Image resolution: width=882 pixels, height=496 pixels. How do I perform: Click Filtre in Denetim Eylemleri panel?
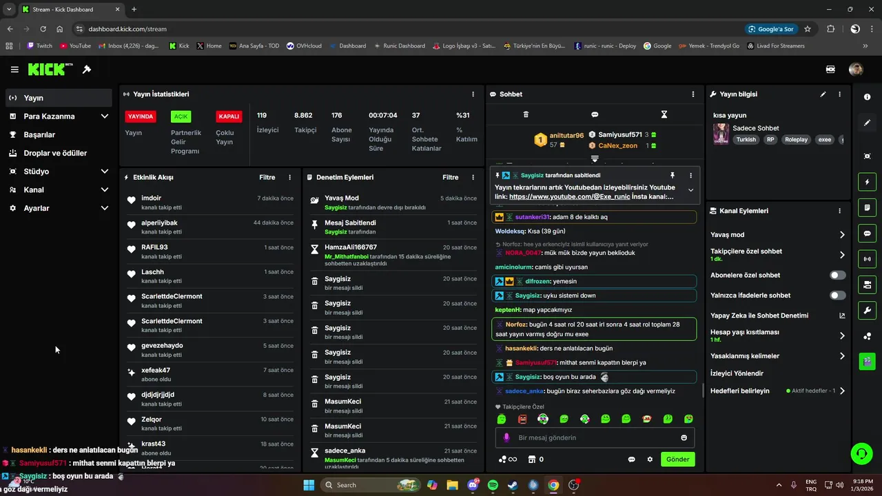(x=451, y=177)
